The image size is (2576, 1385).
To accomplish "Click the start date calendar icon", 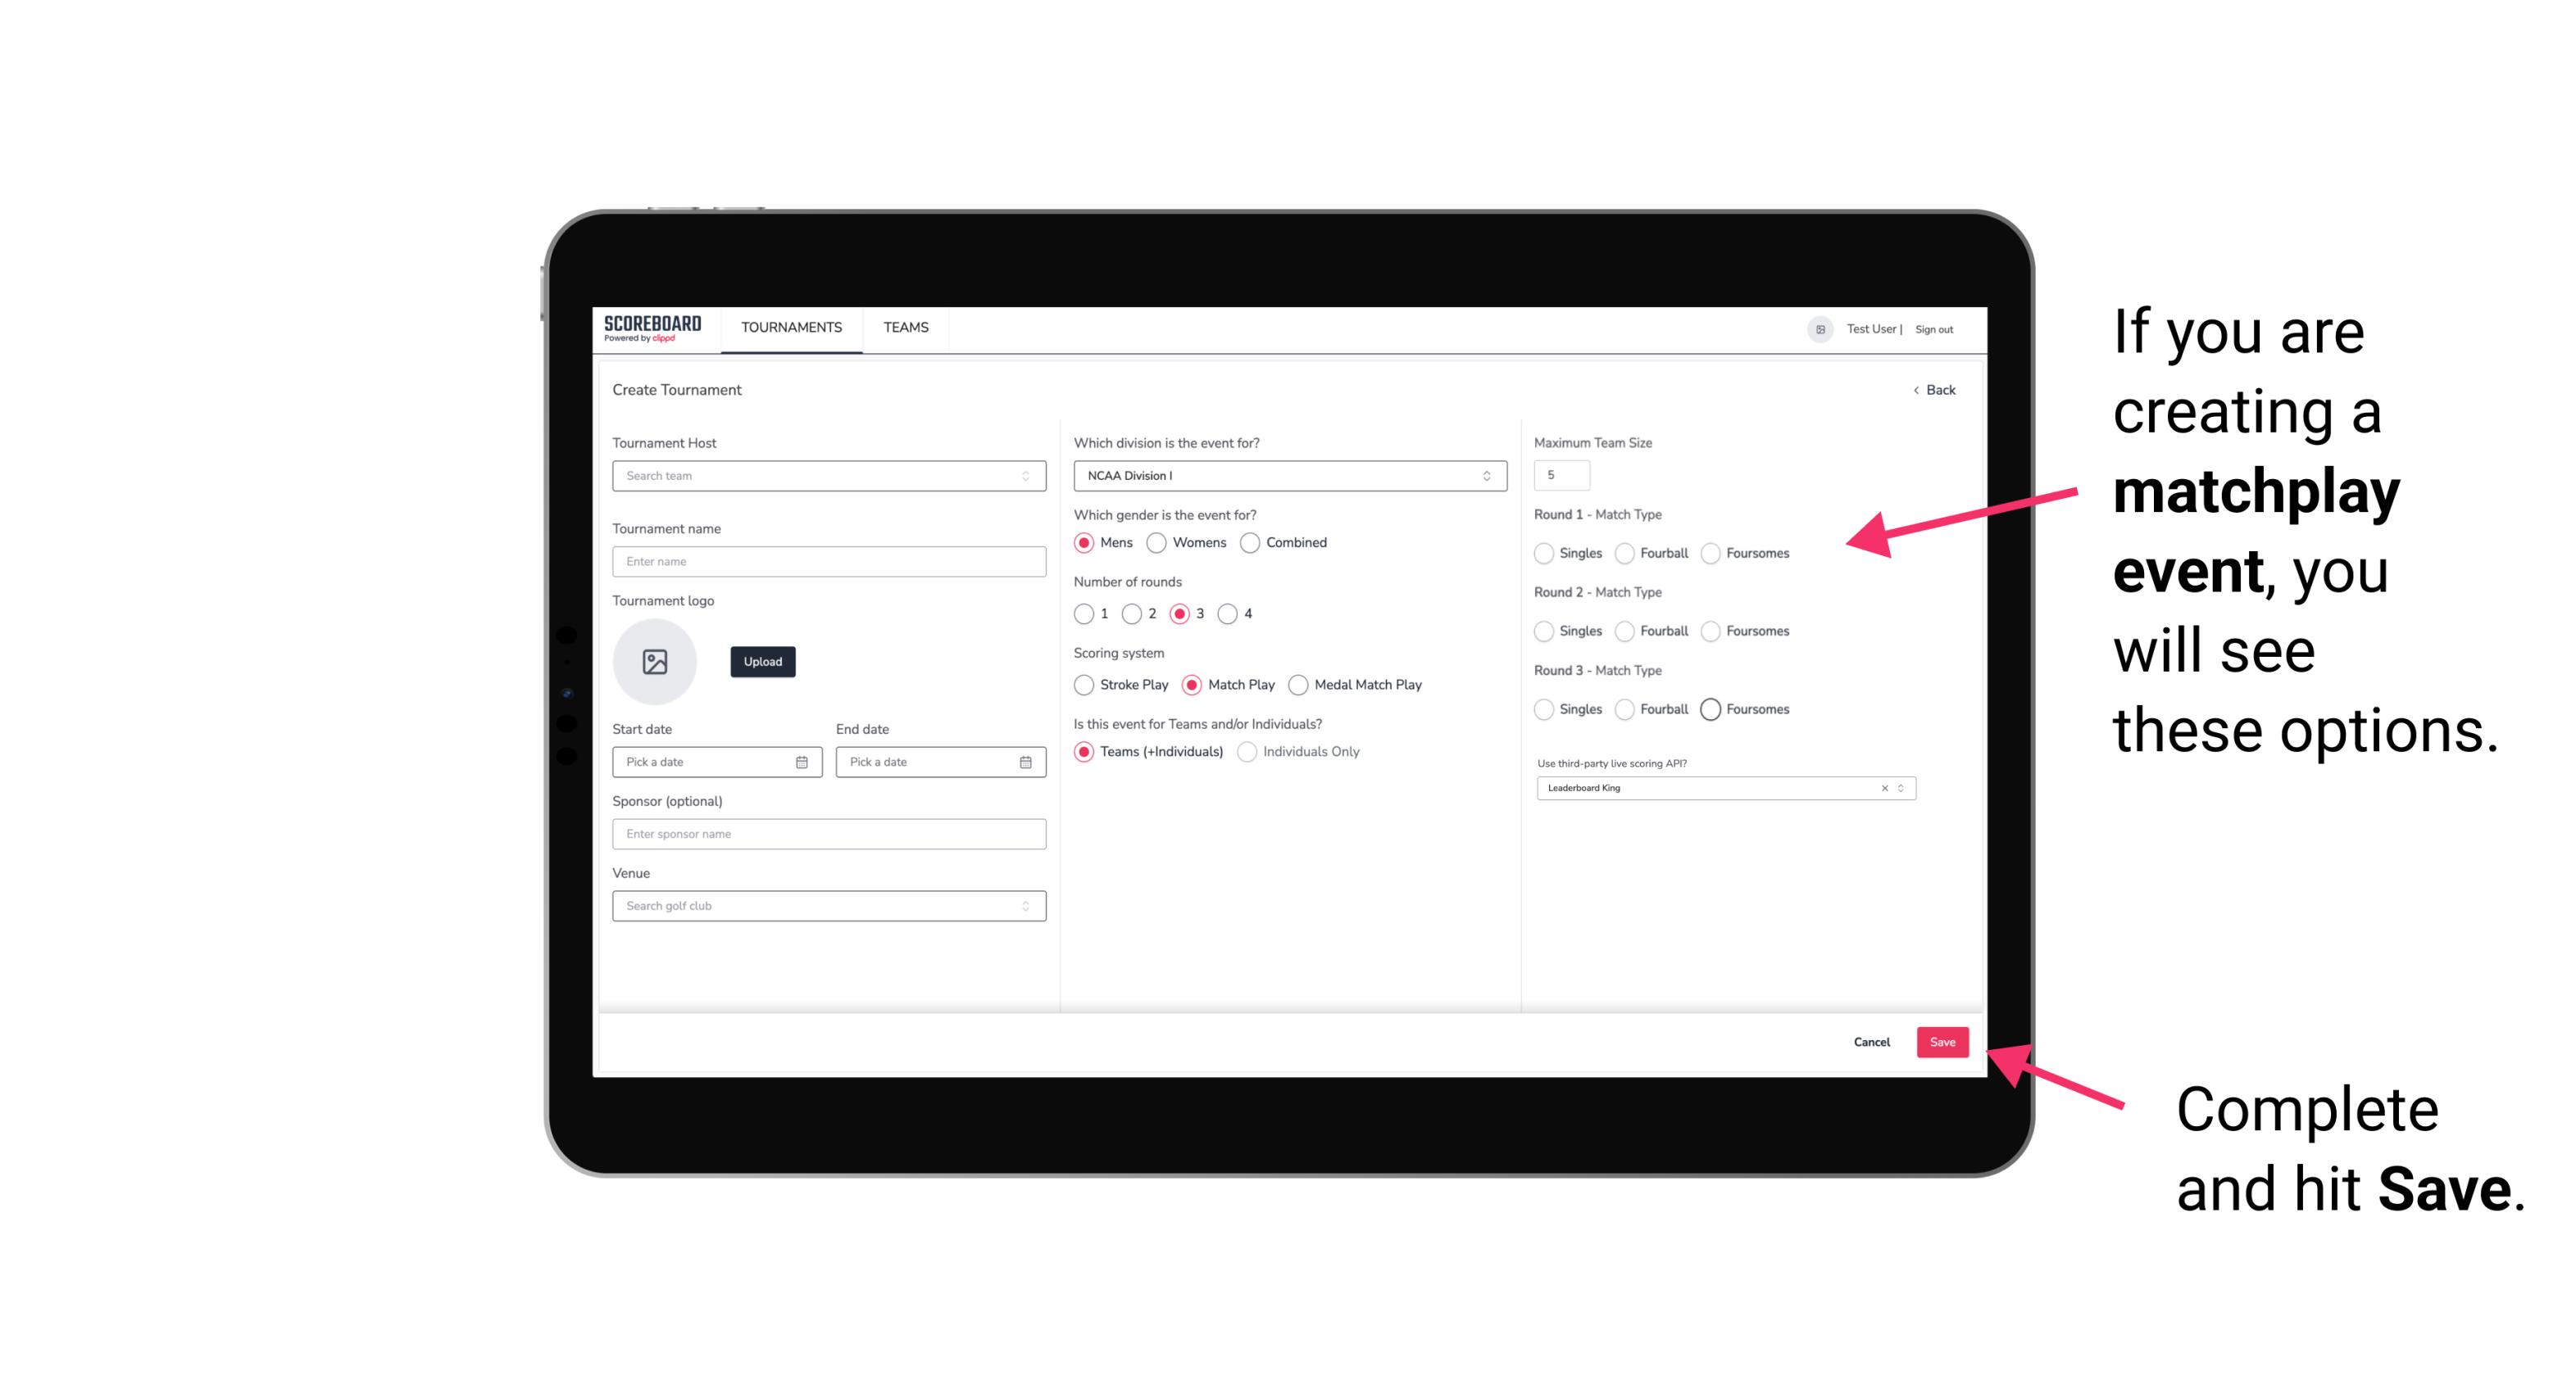I will [803, 761].
